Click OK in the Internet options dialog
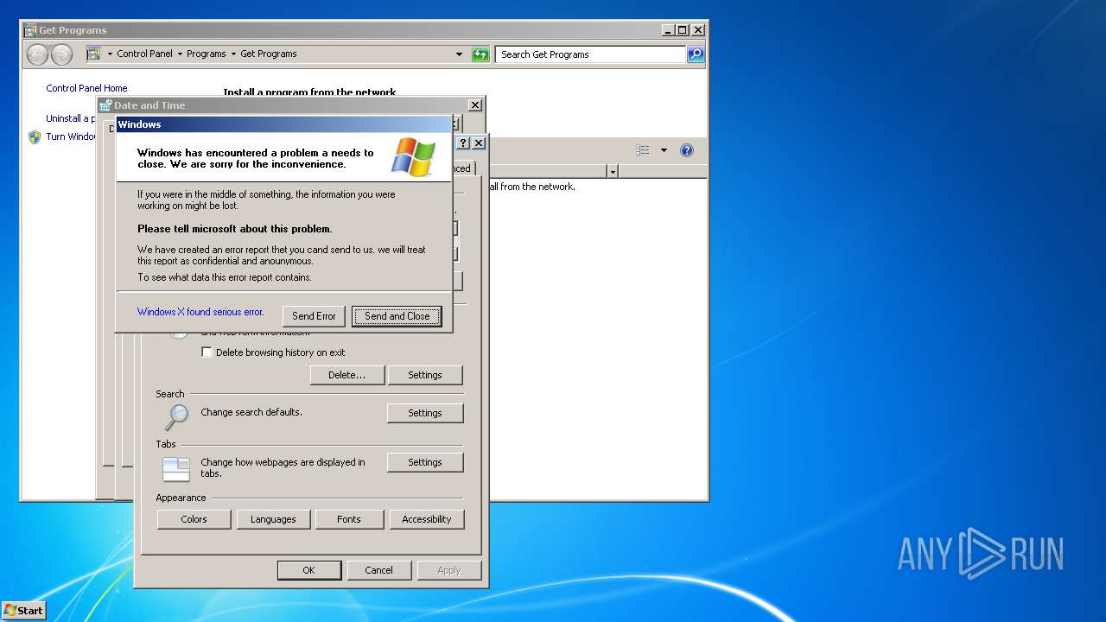Screen dimensions: 1106x622 click(308, 570)
